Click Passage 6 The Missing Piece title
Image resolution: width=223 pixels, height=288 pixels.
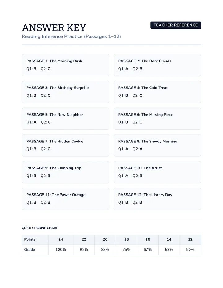pyautogui.click(x=146, y=115)
